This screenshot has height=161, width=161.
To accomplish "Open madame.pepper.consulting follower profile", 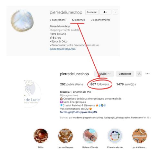I will (88, 118).
